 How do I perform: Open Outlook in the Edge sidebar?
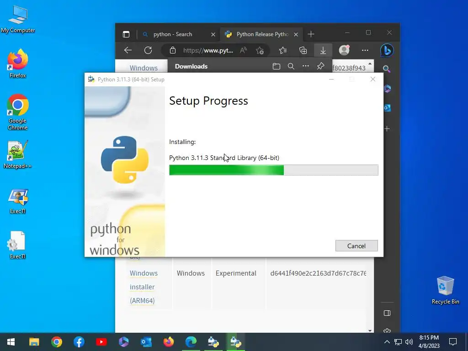(387, 108)
